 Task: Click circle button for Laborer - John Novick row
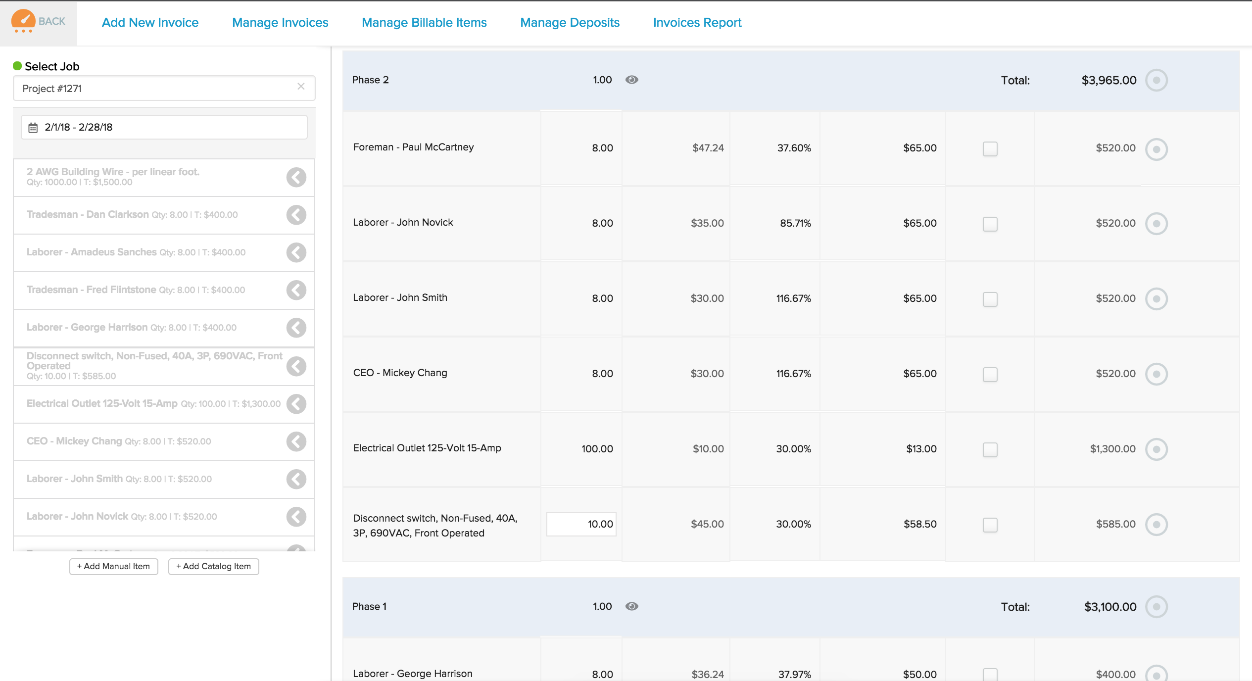pos(1156,224)
